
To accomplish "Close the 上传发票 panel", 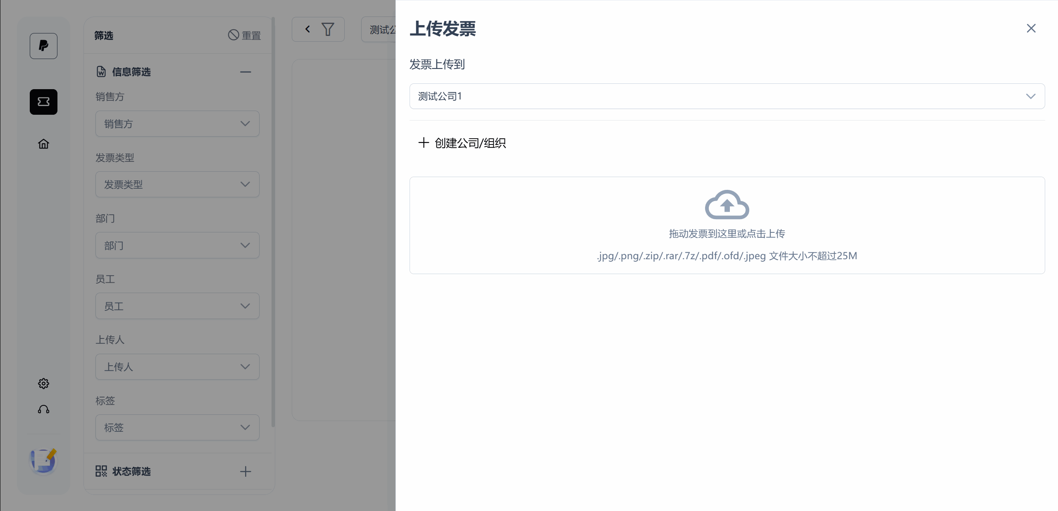I will 1031,28.
